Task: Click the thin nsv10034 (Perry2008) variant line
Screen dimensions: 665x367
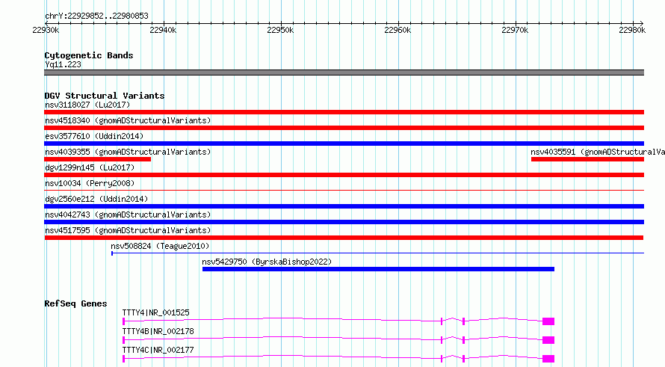Action: [x=344, y=190]
